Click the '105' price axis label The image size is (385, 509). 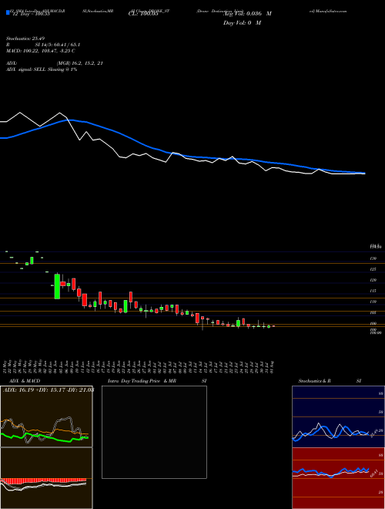(373, 312)
